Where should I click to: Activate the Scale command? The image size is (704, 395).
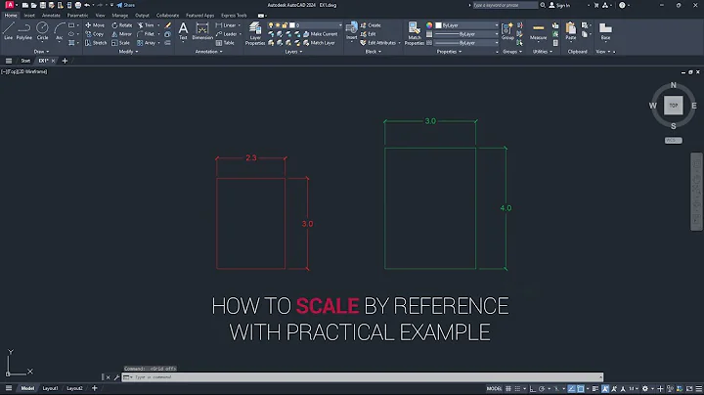pos(121,43)
